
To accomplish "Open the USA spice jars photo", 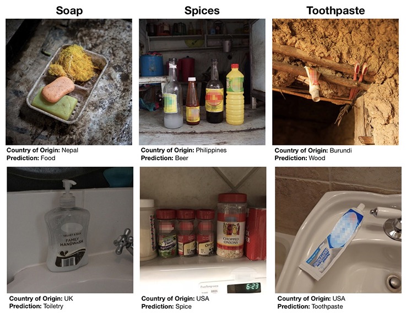I will (203, 230).
